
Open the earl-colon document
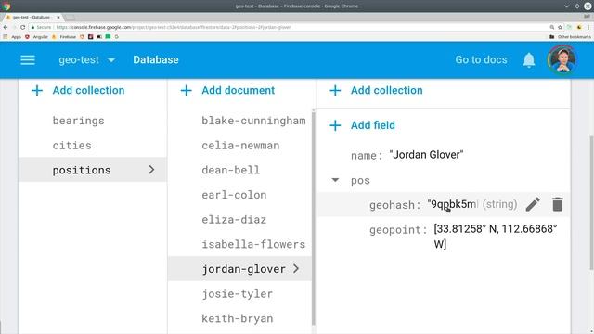click(239, 195)
